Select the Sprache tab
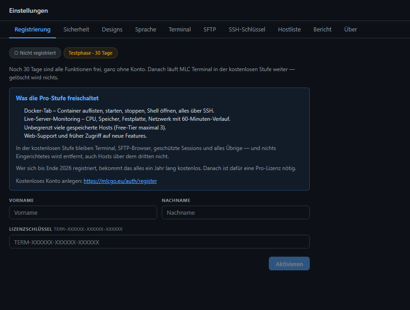The image size is (410, 310). click(x=145, y=30)
